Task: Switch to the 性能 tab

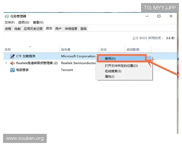Action: pyautogui.click(x=17, y=29)
